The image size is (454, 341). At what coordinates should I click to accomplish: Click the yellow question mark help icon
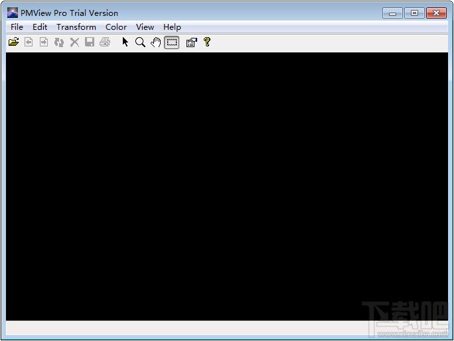pyautogui.click(x=206, y=42)
